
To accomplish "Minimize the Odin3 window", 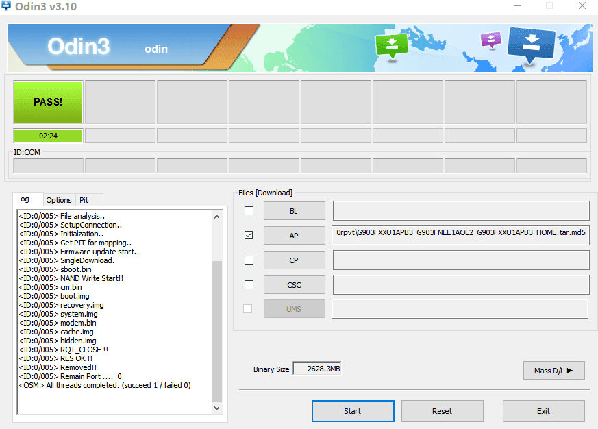I will point(517,5).
